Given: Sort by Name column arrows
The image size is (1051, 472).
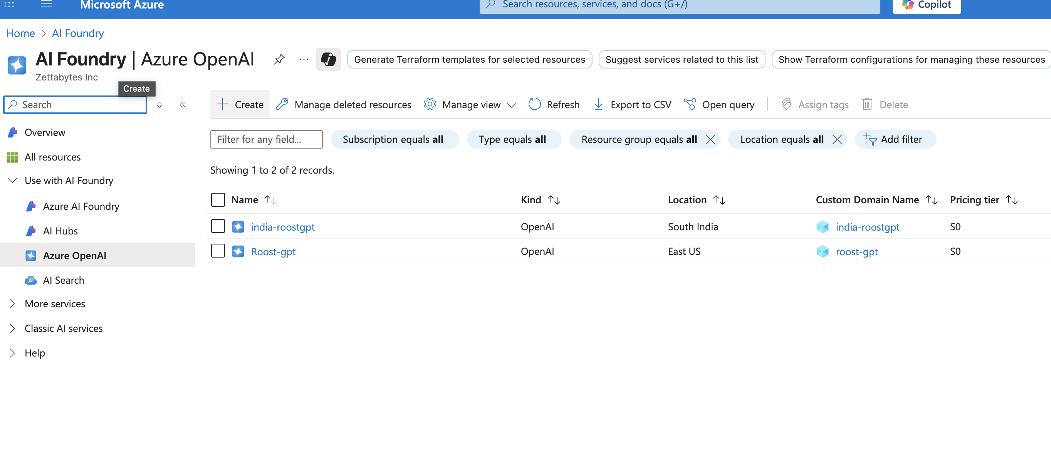Looking at the screenshot, I should [270, 200].
